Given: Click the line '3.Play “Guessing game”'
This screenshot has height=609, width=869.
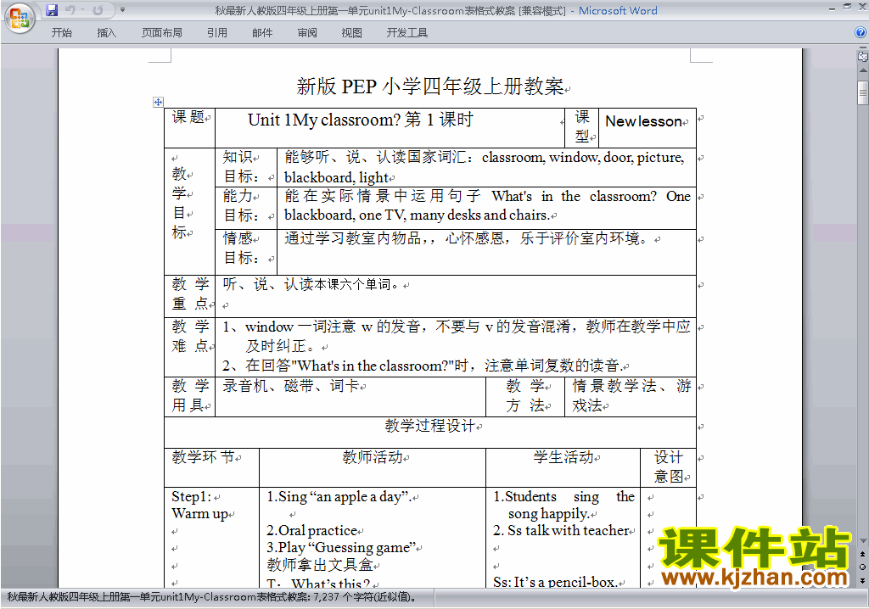Looking at the screenshot, I should coord(341,547).
